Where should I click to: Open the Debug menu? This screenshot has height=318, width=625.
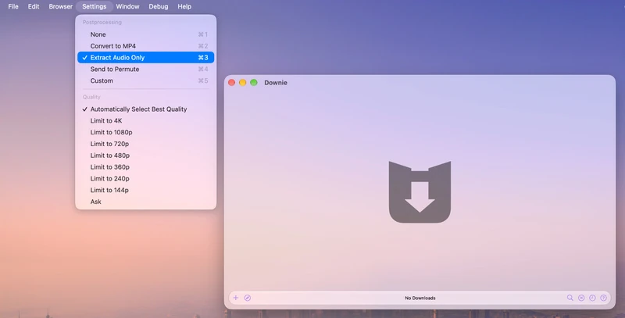[x=159, y=6]
